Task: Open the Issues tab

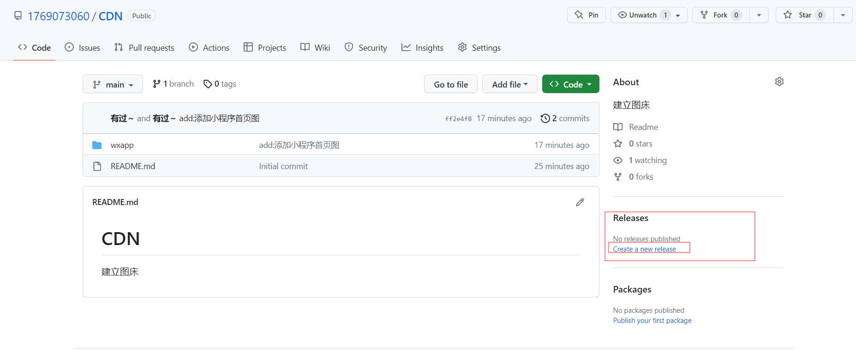Action: tap(83, 47)
